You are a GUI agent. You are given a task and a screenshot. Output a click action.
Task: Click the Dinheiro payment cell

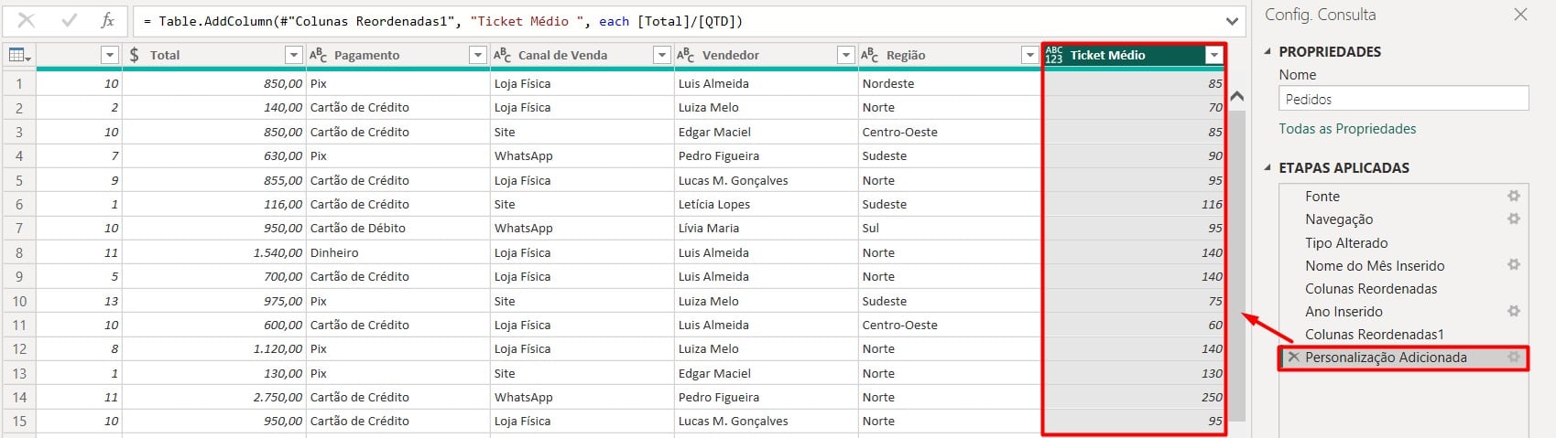coord(398,252)
